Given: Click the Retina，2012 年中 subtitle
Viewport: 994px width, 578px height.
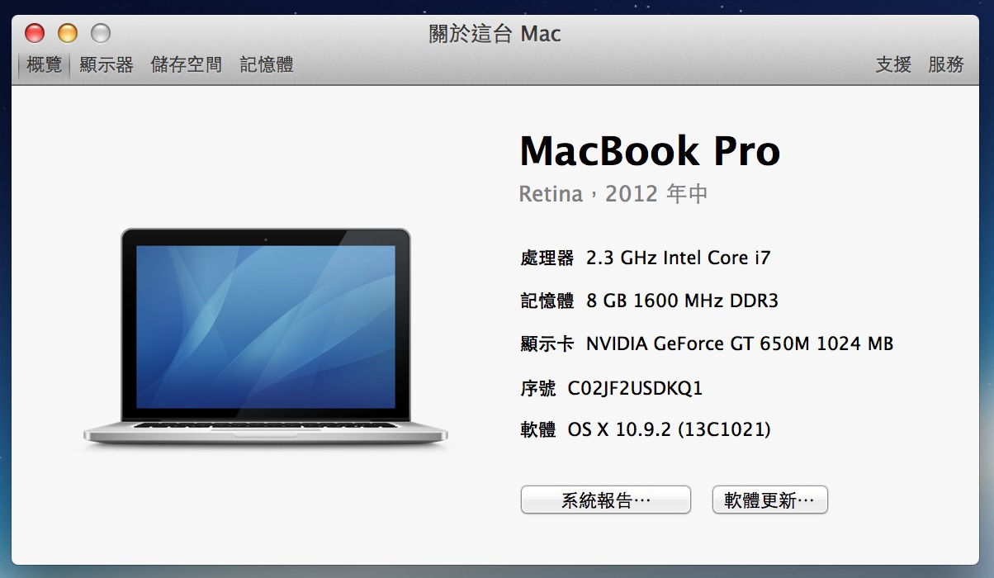Looking at the screenshot, I should [x=613, y=194].
